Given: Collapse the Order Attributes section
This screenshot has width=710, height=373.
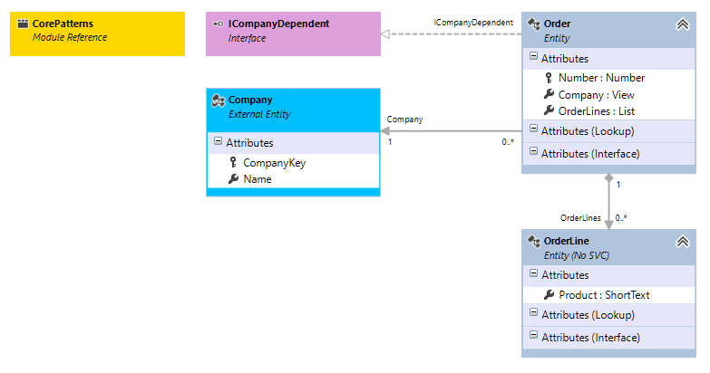Looking at the screenshot, I should pyautogui.click(x=533, y=56).
